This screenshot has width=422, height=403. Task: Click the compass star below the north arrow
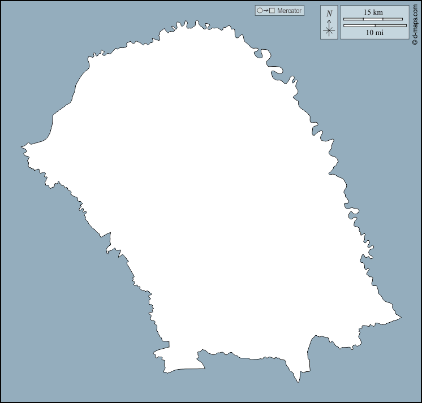pyautogui.click(x=329, y=31)
